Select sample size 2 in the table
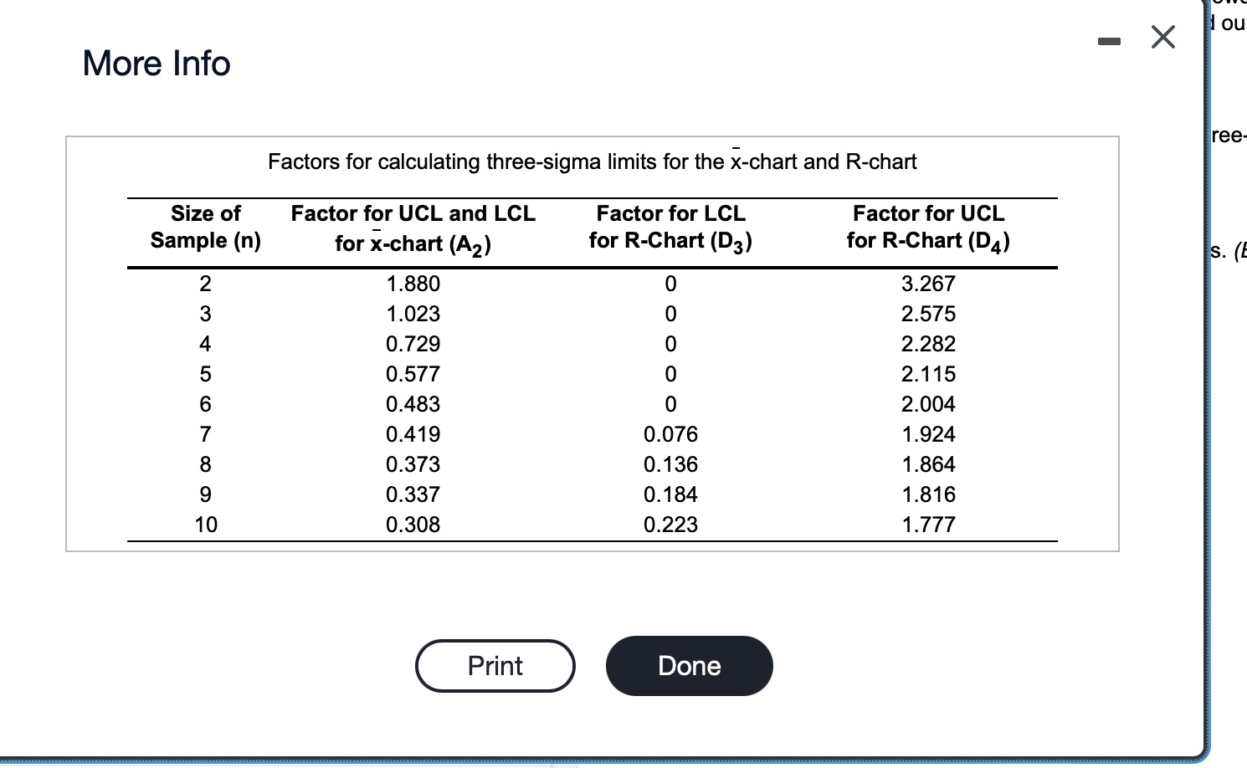 tap(205, 284)
